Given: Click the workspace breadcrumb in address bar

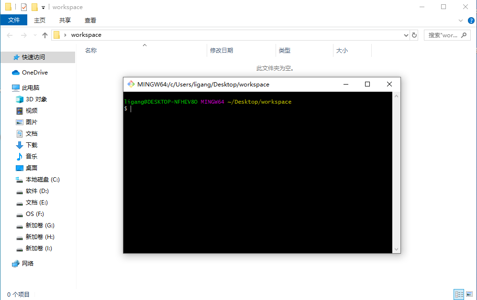Looking at the screenshot, I should 86,35.
